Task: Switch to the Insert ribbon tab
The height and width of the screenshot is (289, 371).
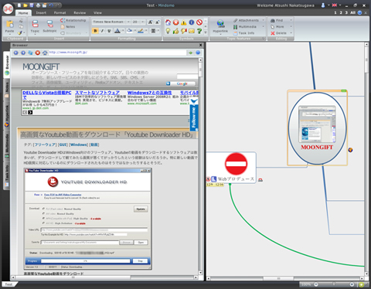Action: pyautogui.click(x=41, y=12)
